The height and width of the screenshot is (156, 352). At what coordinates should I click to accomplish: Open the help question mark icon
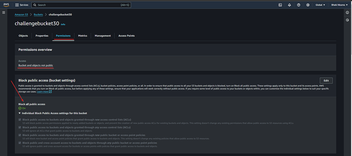pyautogui.click(x=299, y=5)
